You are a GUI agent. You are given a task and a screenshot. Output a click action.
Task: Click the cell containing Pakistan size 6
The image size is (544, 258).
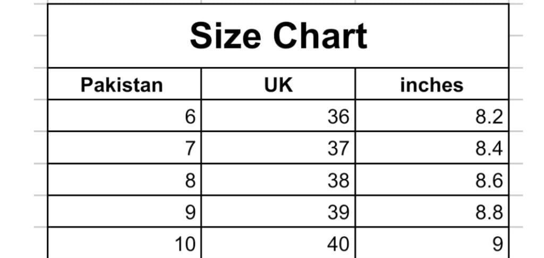[x=124, y=116]
